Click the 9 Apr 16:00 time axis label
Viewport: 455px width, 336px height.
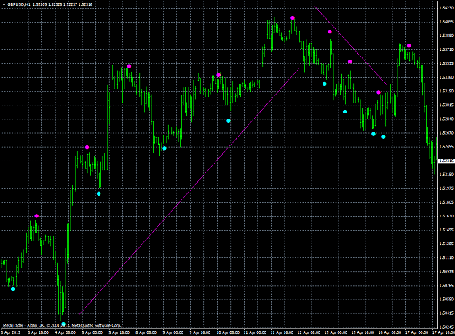pyautogui.click(x=200, y=332)
